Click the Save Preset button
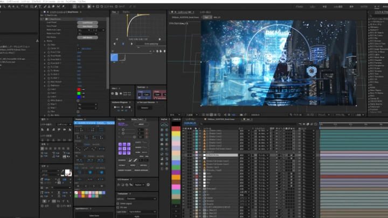Image resolution: width=388 pixels, height=218 pixels. tap(87, 26)
